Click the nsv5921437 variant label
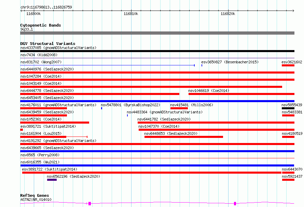Image resolution: width=304 pixels, height=207 pixels. tap(292, 176)
